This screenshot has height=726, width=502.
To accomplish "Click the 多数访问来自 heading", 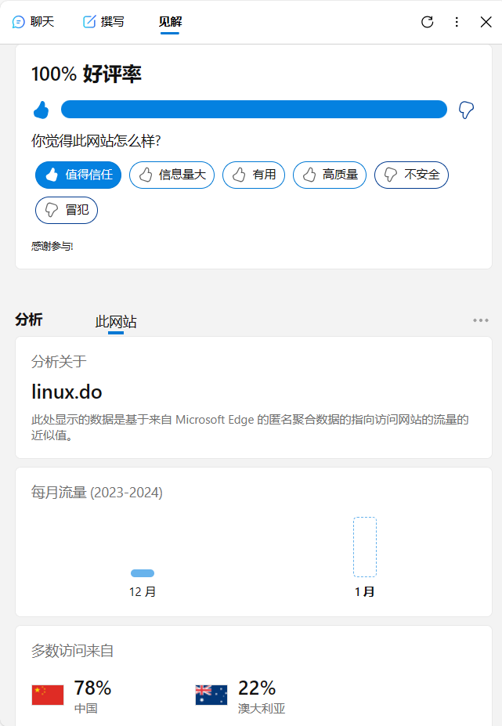I will [72, 651].
